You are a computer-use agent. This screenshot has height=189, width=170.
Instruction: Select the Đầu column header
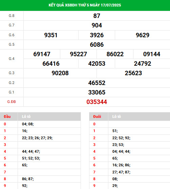[x=7, y=117]
